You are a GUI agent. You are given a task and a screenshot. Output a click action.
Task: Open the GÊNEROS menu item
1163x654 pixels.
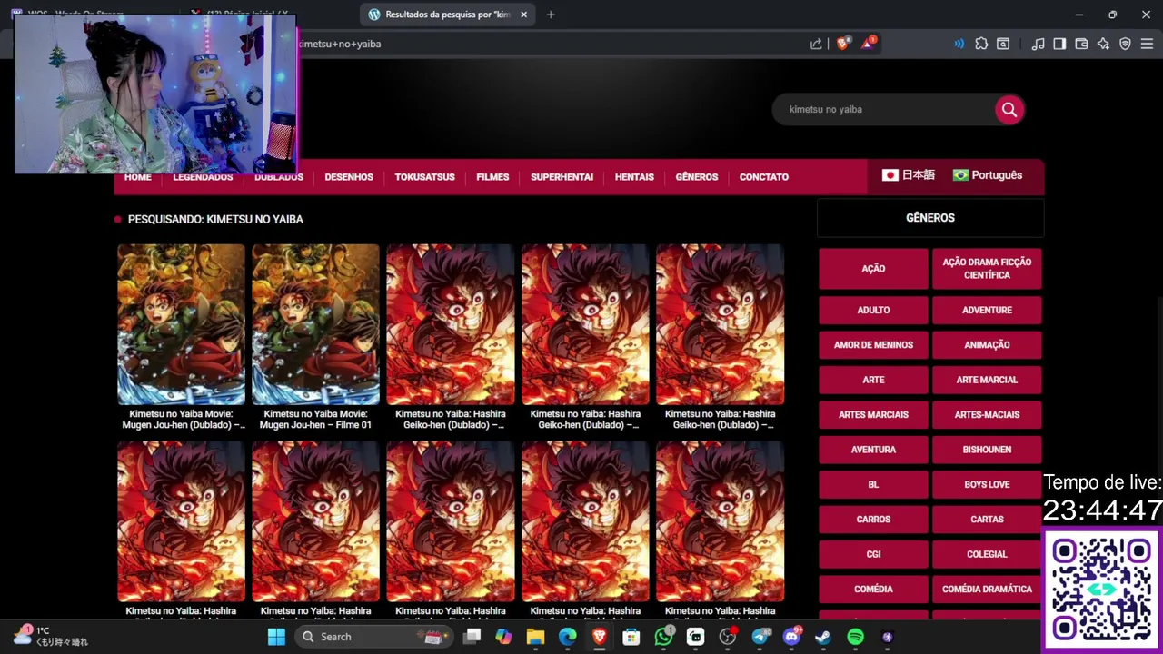tap(697, 177)
